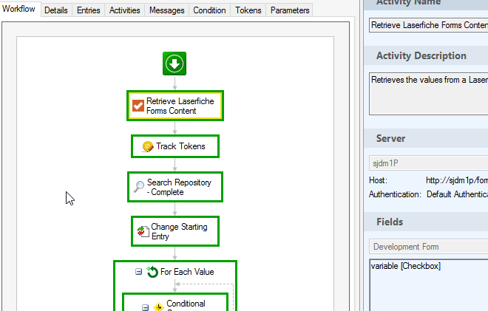
Task: Click the Activity Name input field
Action: click(x=429, y=25)
